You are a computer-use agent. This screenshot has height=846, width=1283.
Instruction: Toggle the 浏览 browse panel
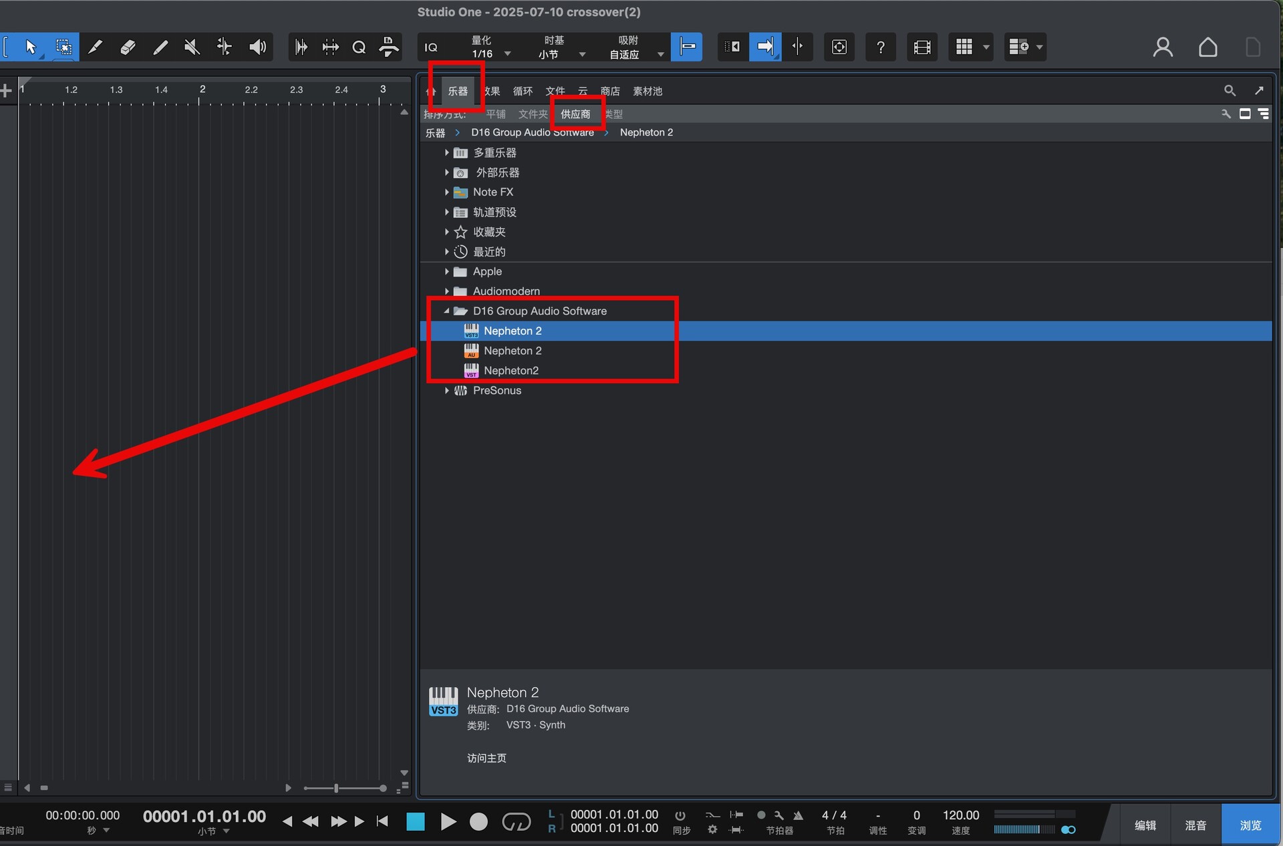coord(1250,825)
